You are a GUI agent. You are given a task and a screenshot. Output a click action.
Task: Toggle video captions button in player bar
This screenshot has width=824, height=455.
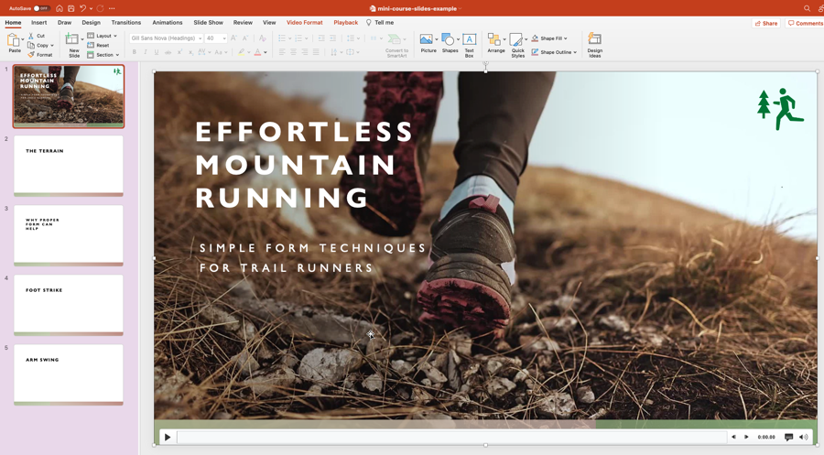point(788,438)
